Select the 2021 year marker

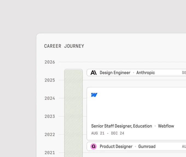[x=50, y=153]
